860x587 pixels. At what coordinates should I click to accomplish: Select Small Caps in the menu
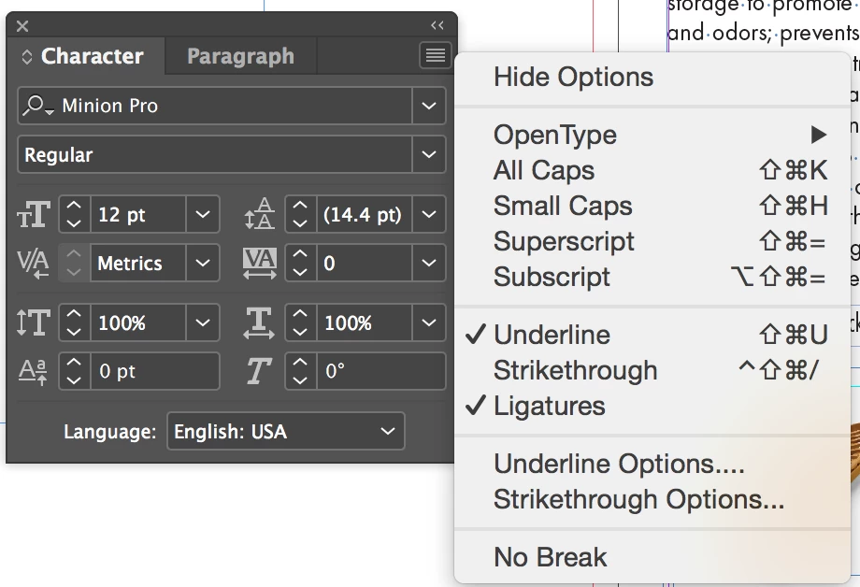pyautogui.click(x=652, y=206)
